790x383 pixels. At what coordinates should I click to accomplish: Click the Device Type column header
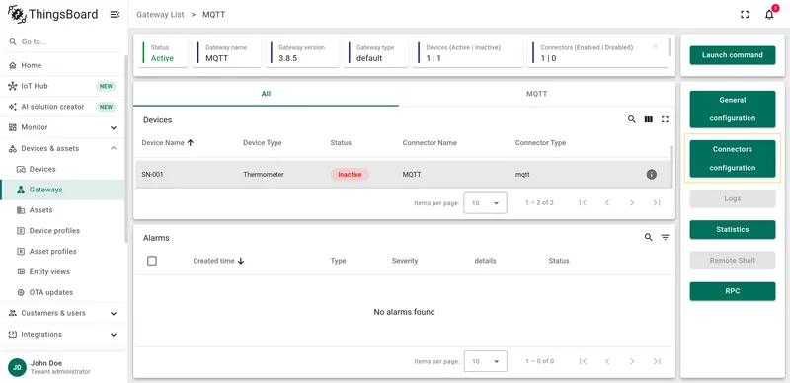click(x=263, y=142)
